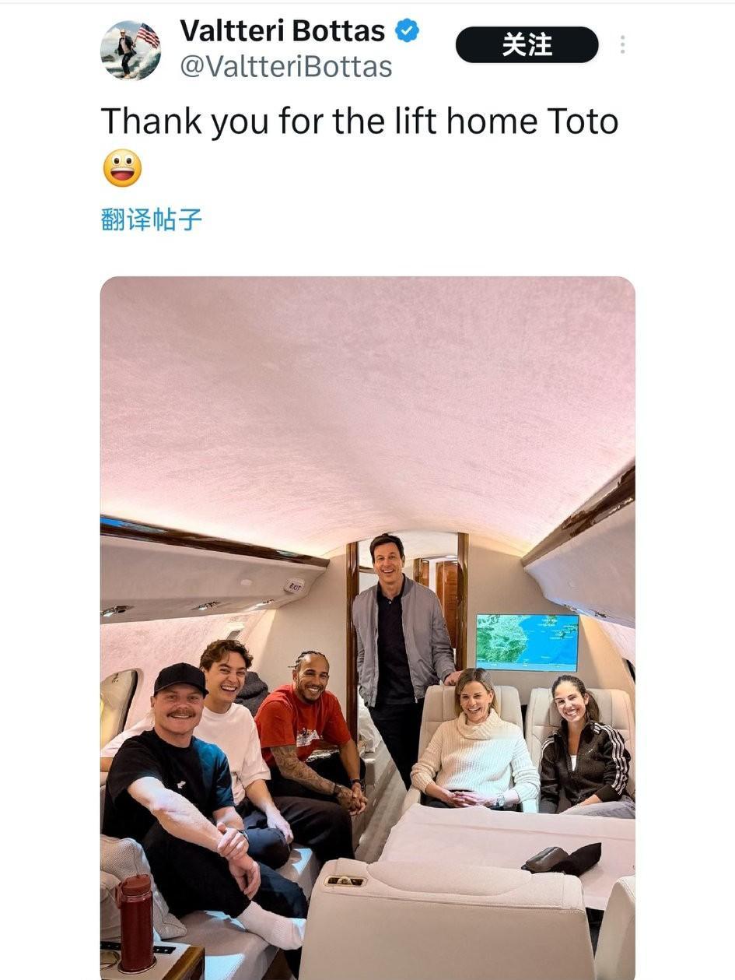Image resolution: width=735 pixels, height=980 pixels.
Task: Click the word Toto in the post
Action: 583,121
